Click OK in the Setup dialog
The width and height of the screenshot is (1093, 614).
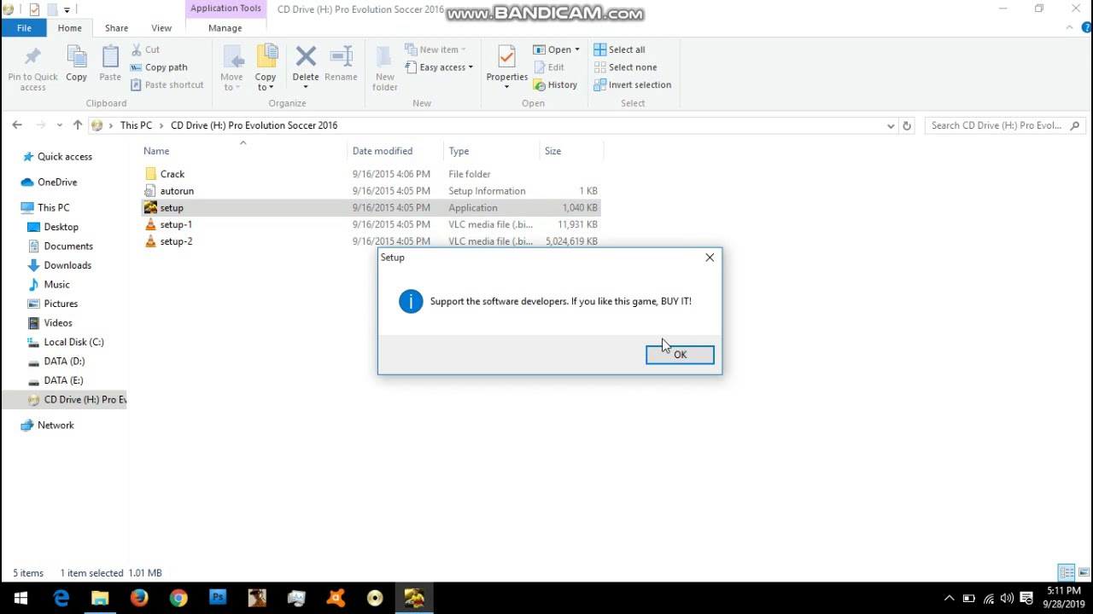coord(680,355)
